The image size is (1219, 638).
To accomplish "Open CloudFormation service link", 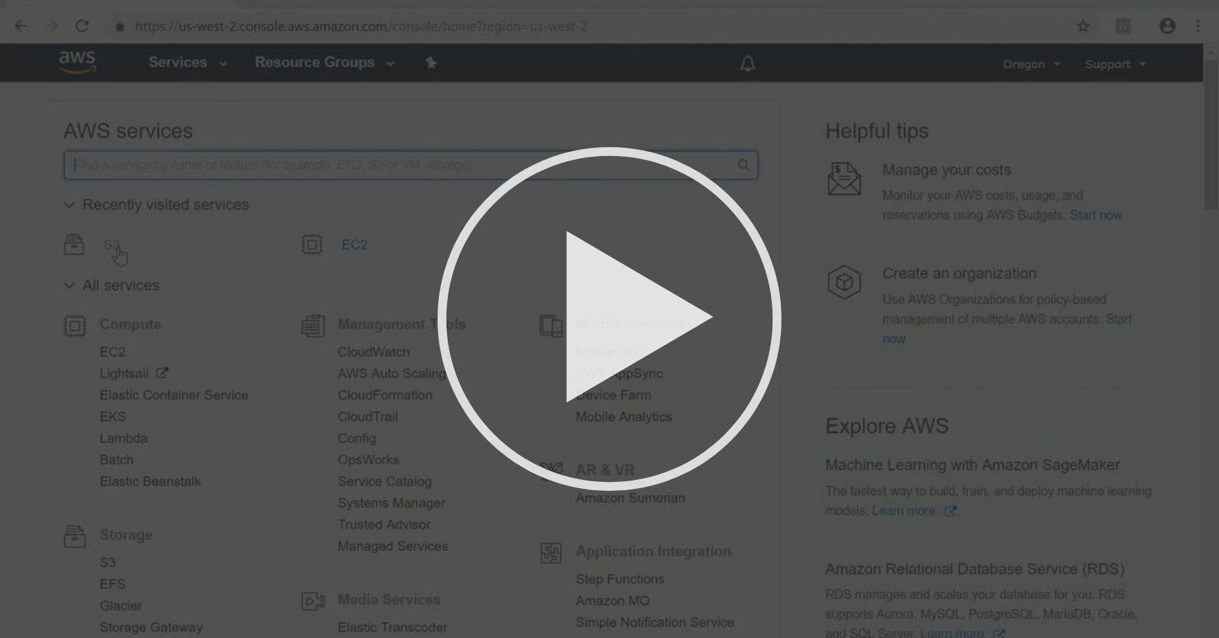I will pyautogui.click(x=385, y=395).
